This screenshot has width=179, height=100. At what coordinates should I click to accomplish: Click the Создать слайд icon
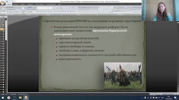point(23,8)
